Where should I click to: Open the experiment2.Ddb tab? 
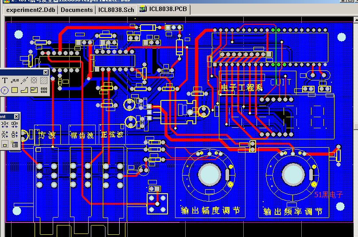[31, 9]
